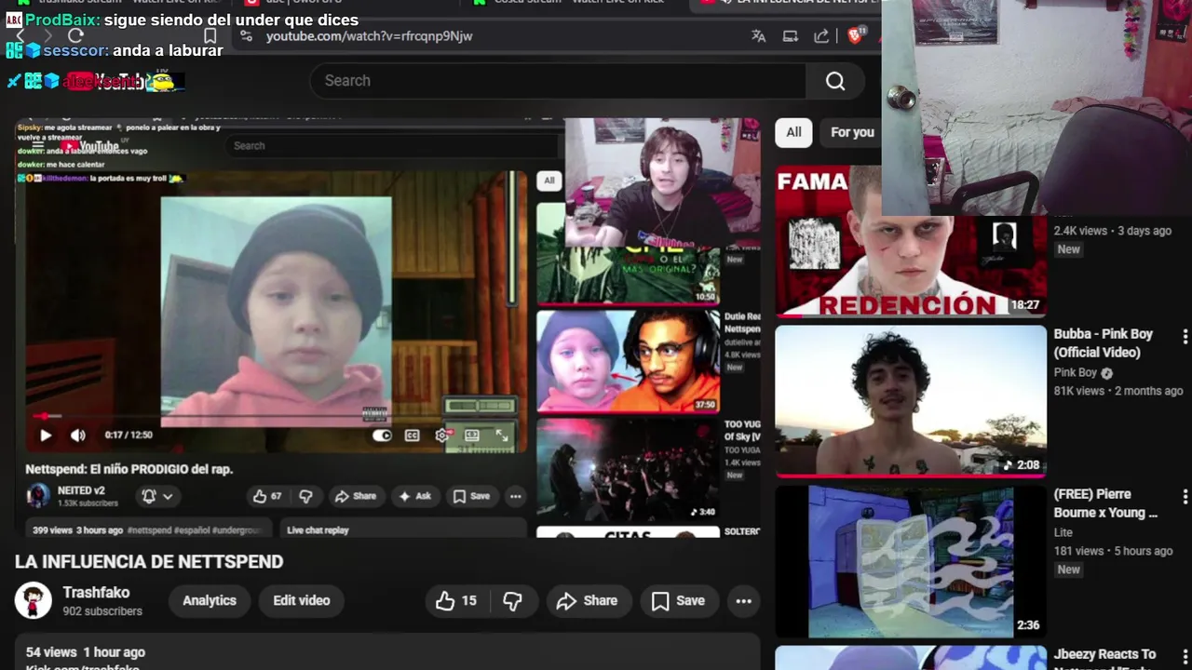Select the outer All filter chip
Viewport: 1192px width, 670px height.
pyautogui.click(x=793, y=132)
